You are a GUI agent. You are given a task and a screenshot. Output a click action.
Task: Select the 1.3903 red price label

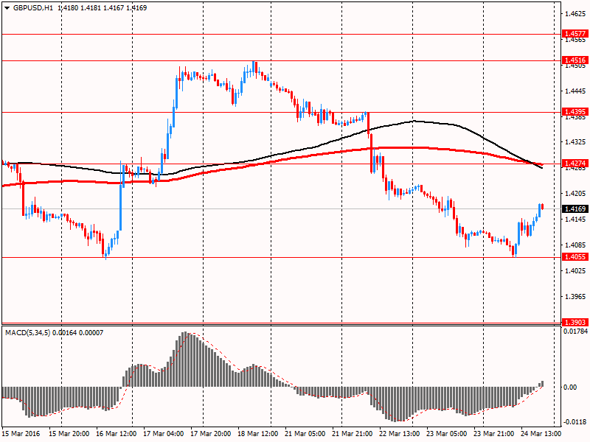[x=575, y=322]
